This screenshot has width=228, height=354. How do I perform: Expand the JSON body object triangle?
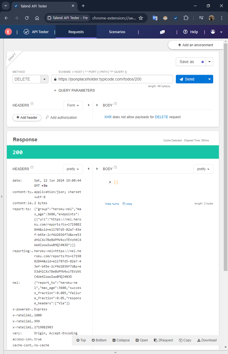(x=110, y=182)
